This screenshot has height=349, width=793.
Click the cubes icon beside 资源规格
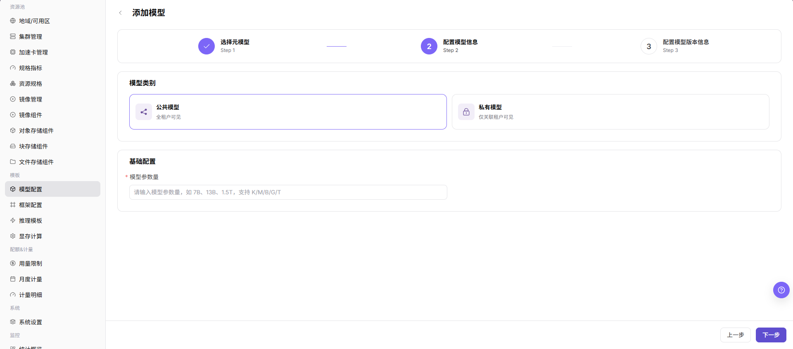pyautogui.click(x=13, y=83)
